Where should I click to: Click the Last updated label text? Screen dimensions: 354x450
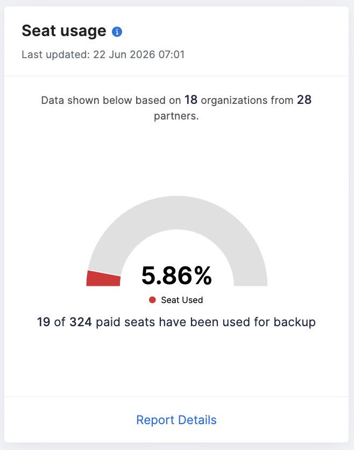click(x=56, y=54)
